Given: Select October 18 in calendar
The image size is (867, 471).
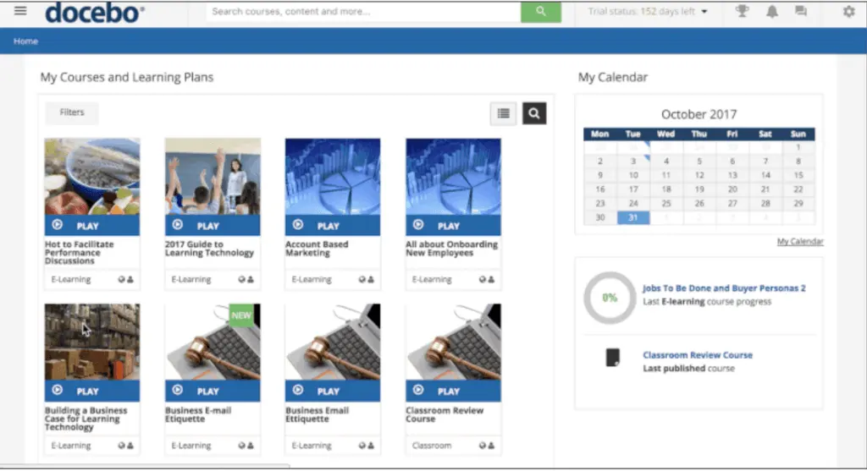Looking at the screenshot, I should pos(666,189).
